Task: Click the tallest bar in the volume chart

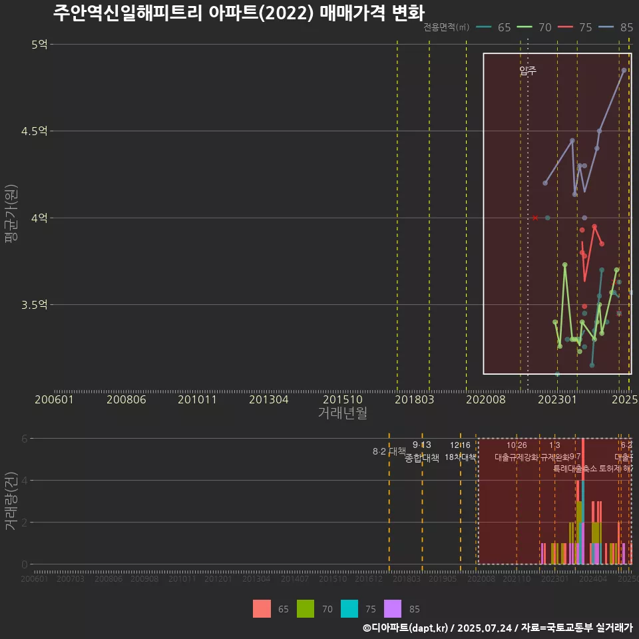Action: pos(583,501)
